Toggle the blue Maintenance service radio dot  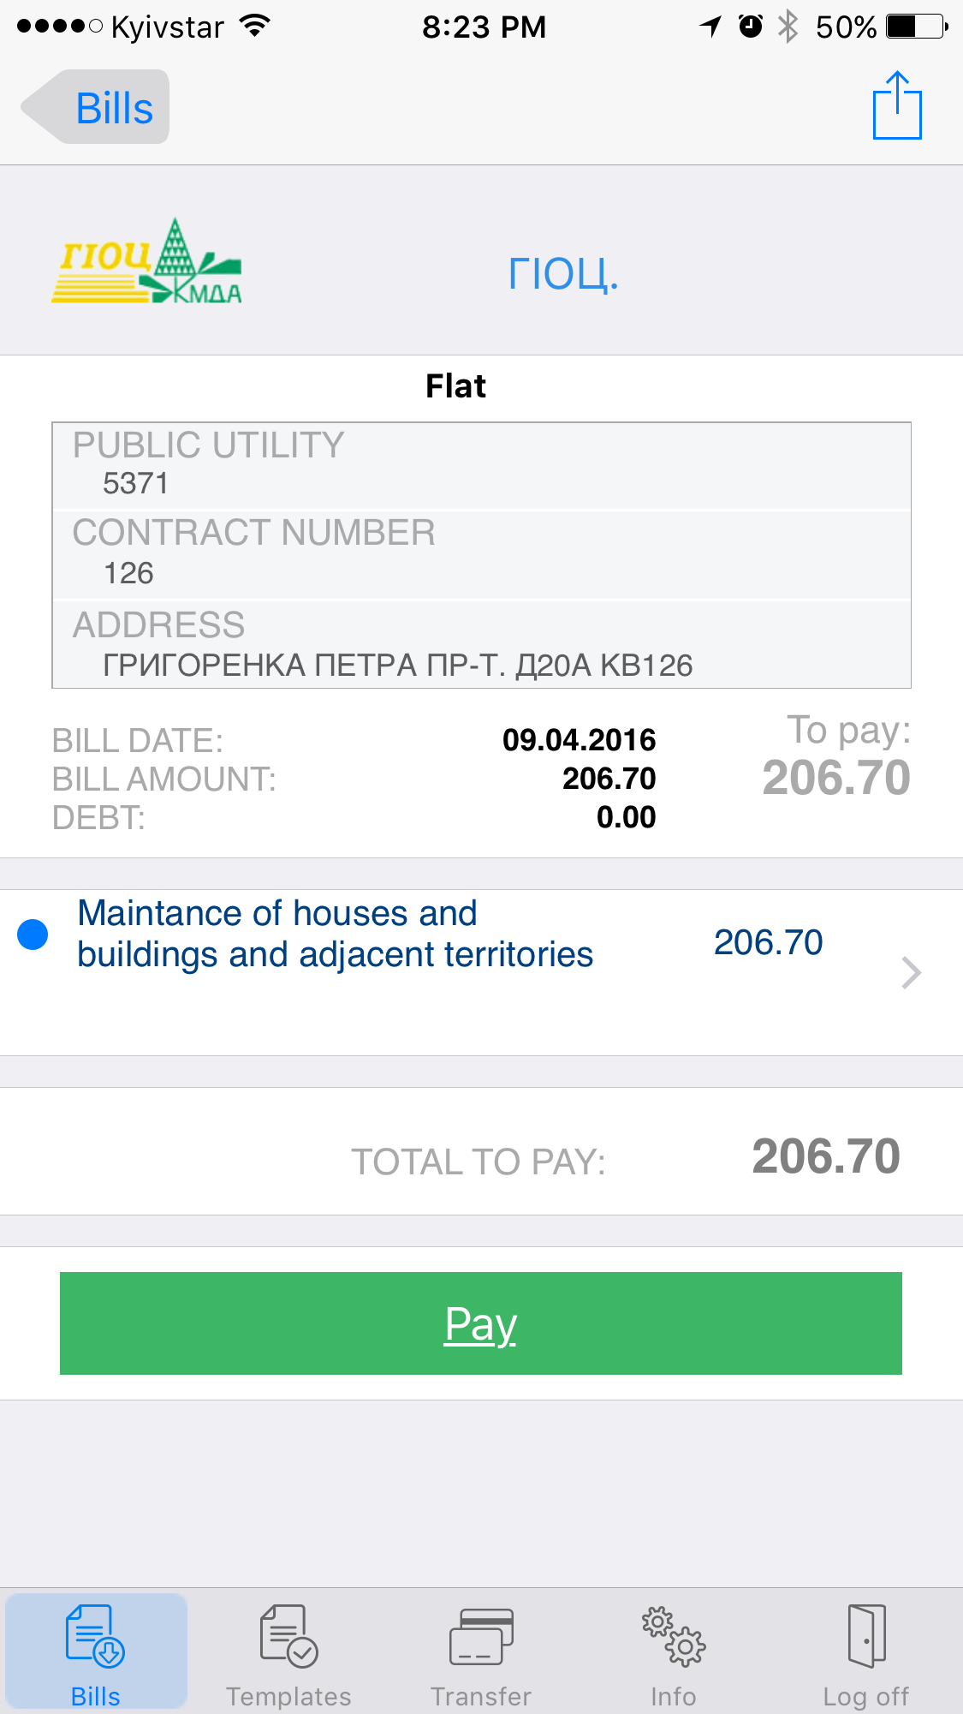(33, 935)
